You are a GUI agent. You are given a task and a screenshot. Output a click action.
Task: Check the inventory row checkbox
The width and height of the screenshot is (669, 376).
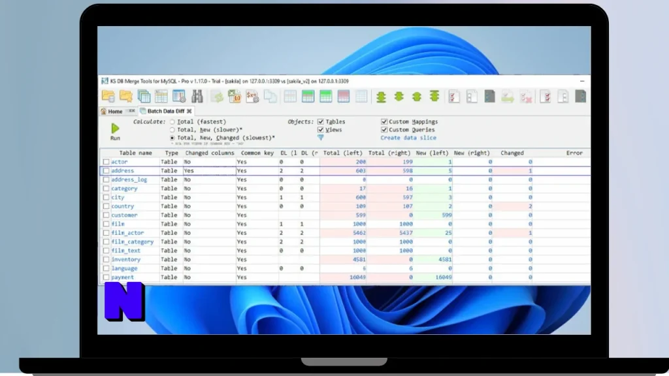pos(106,260)
